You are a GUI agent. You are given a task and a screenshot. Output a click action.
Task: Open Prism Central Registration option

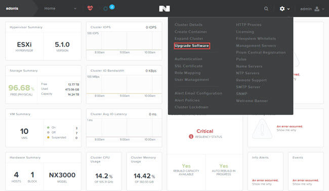pyautogui.click(x=261, y=53)
